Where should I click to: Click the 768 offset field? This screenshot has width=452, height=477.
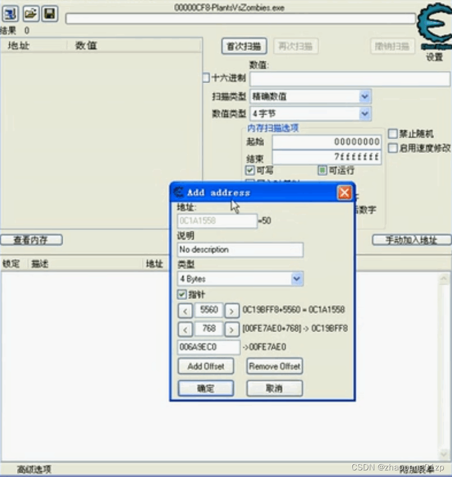click(209, 329)
